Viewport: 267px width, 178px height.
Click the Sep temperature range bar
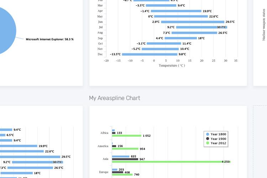click(x=181, y=38)
